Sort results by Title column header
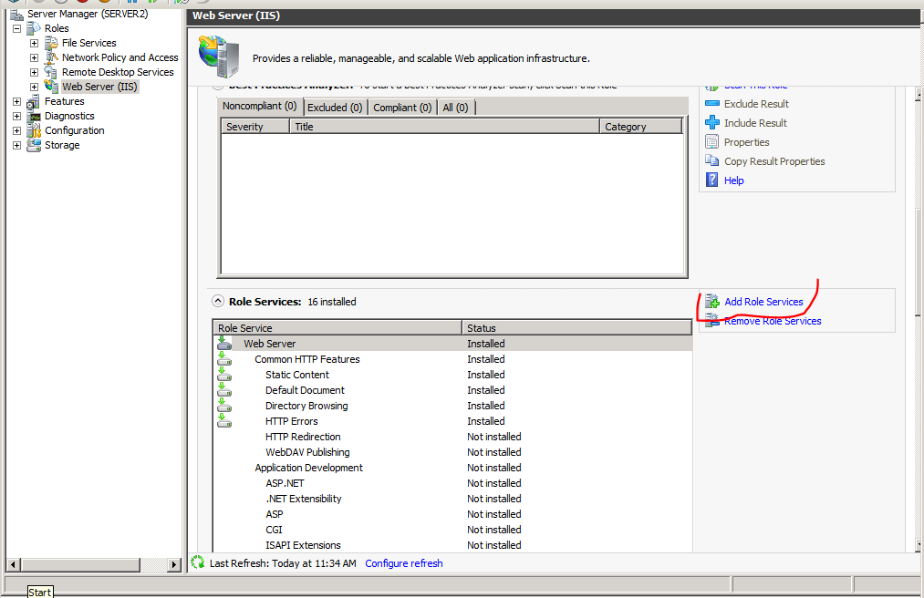The image size is (924, 598). pos(444,126)
